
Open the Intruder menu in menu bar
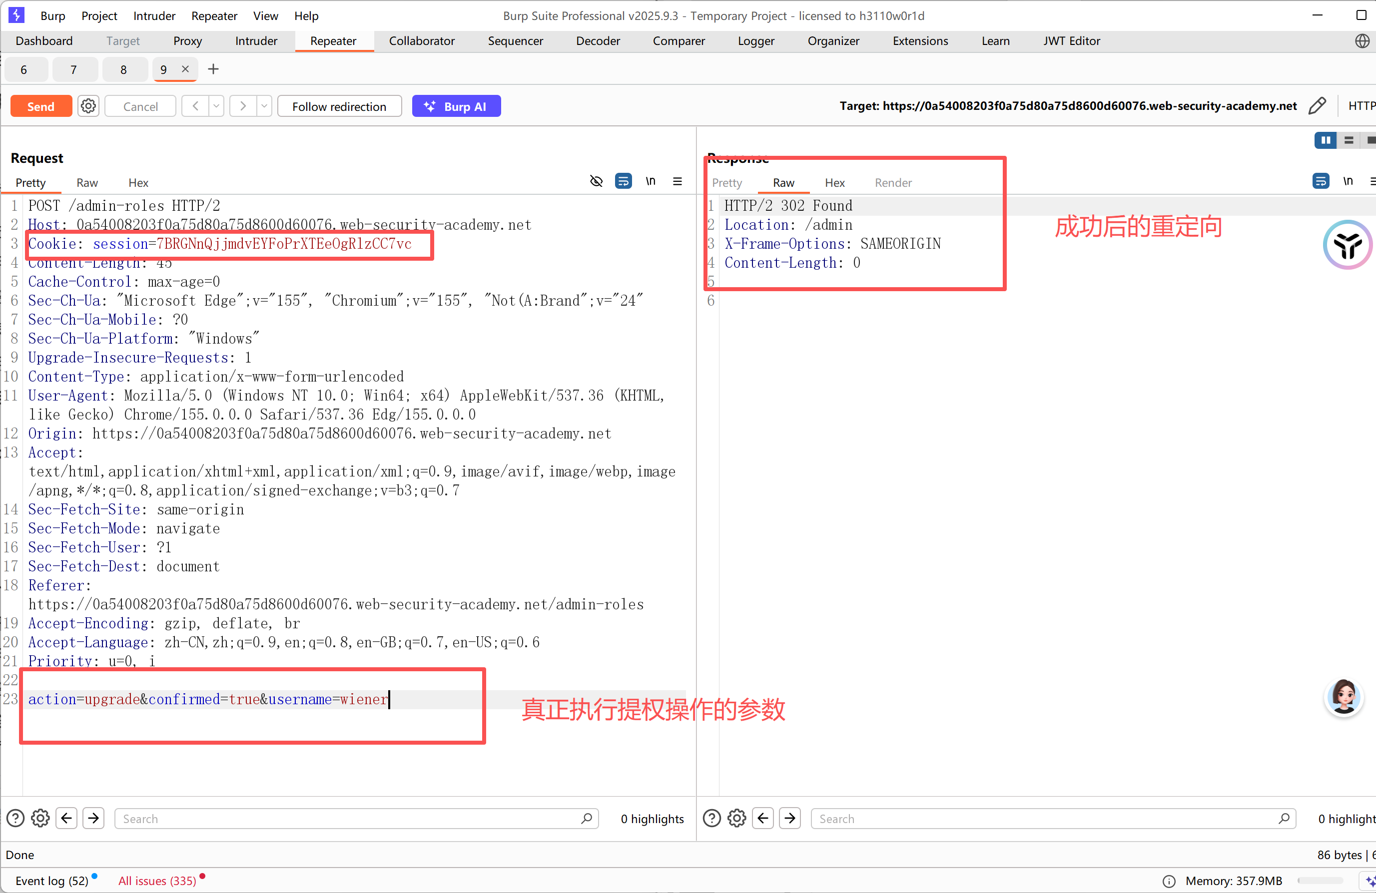coord(154,15)
